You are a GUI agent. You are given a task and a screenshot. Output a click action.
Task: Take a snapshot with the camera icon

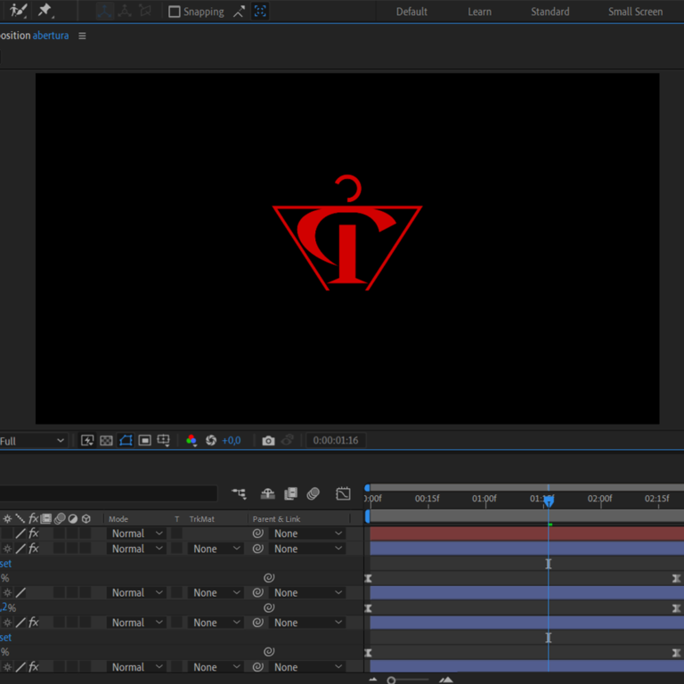click(268, 441)
